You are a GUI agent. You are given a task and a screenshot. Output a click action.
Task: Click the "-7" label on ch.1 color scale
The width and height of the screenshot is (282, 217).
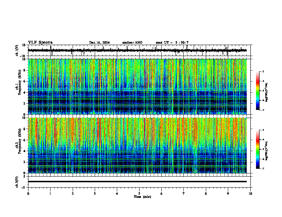pyautogui.click(x=262, y=110)
